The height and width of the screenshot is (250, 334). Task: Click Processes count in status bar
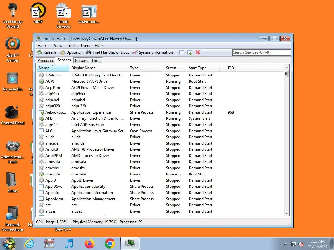click(x=131, y=222)
